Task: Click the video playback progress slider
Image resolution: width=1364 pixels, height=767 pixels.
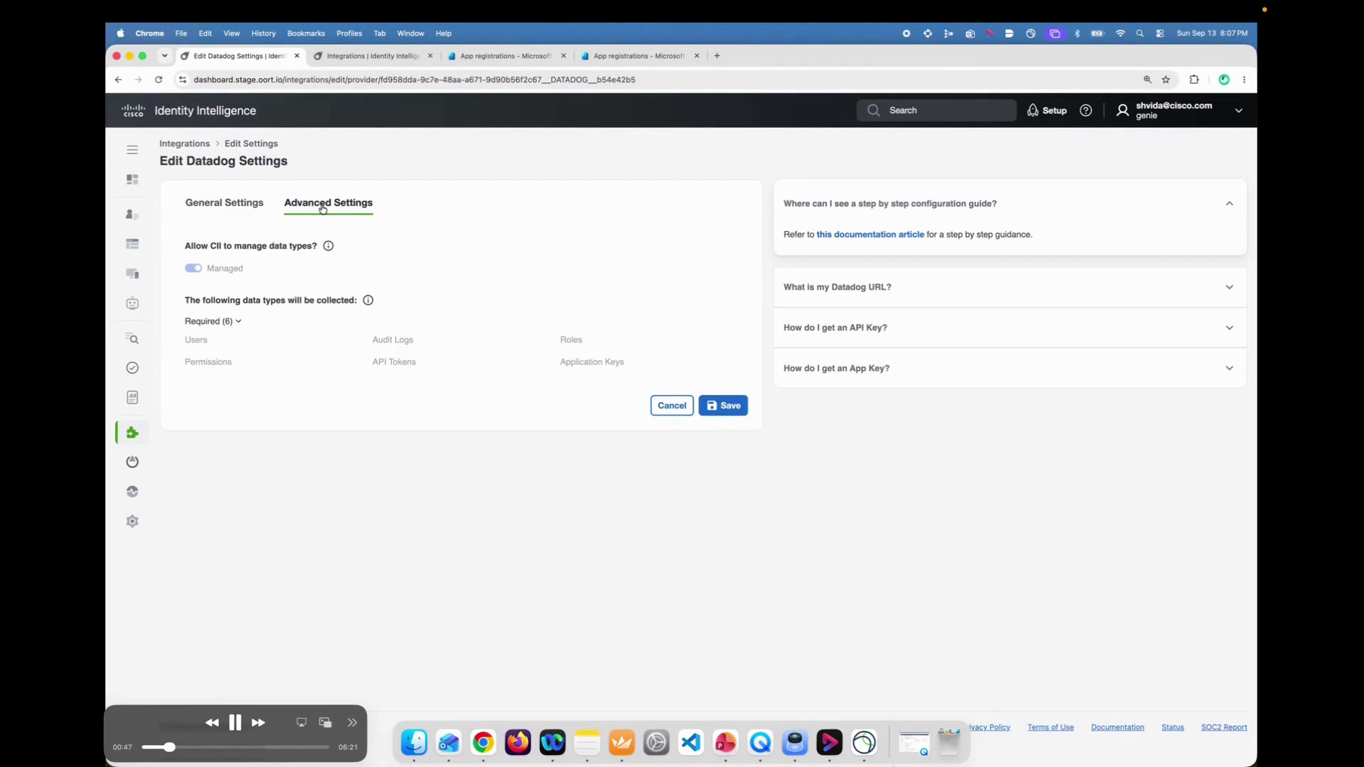Action: point(235,747)
